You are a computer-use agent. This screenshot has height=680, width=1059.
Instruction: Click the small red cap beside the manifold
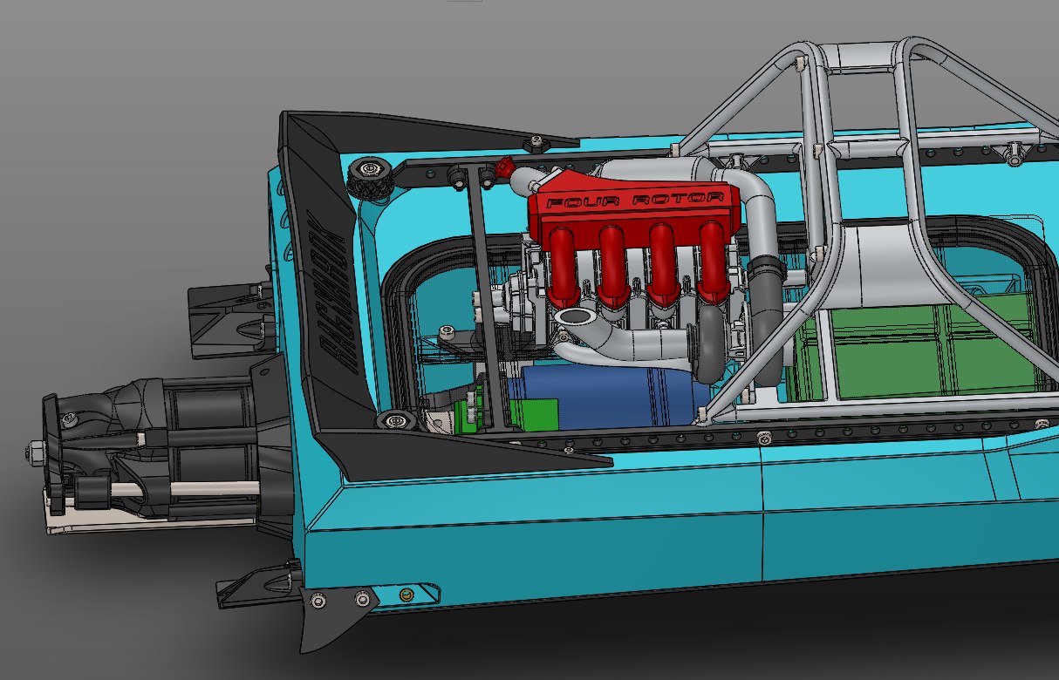[x=504, y=167]
